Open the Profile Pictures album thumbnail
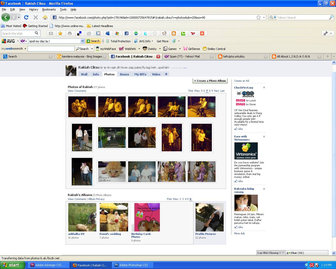The width and height of the screenshot is (336, 269). click(209, 217)
